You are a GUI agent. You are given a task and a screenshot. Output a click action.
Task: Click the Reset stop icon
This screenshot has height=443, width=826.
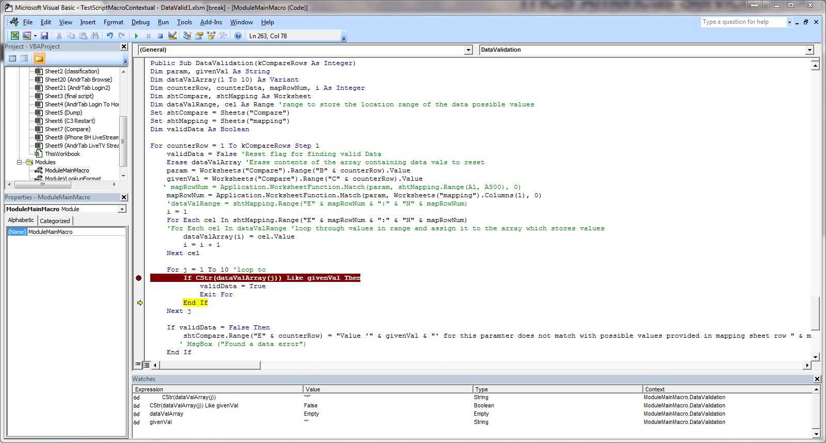pyautogui.click(x=160, y=36)
